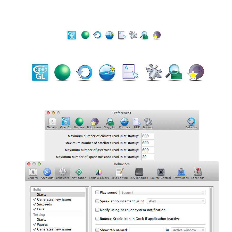The height and width of the screenshot is (232, 232).
Task: Click the large document with cursor icon
Action: point(130,72)
